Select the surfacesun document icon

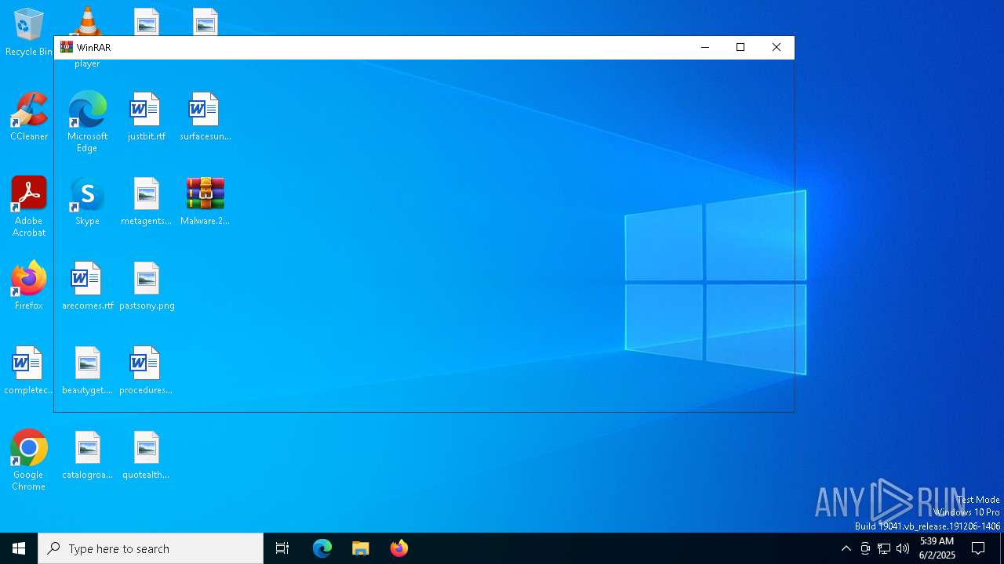coord(205,117)
